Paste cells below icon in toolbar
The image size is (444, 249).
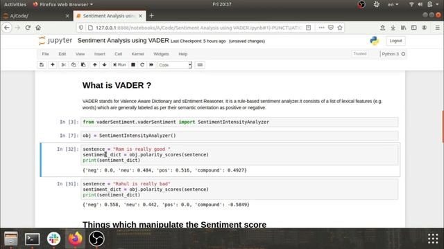pyautogui.click(x=83, y=64)
